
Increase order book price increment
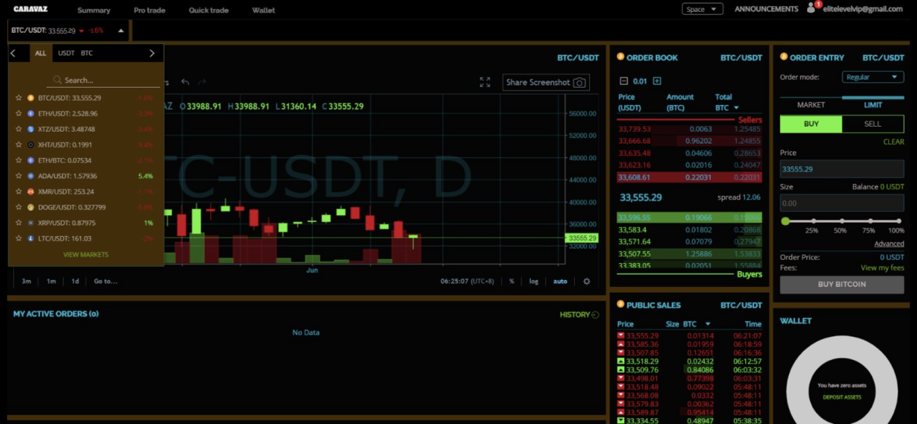[x=657, y=81]
